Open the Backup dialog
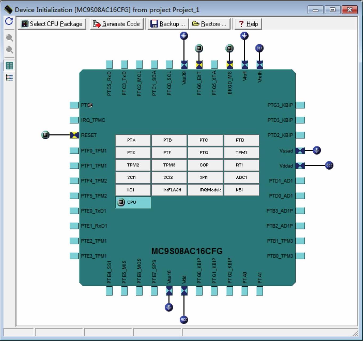Image resolution: width=363 pixels, height=341 pixels. pos(168,24)
